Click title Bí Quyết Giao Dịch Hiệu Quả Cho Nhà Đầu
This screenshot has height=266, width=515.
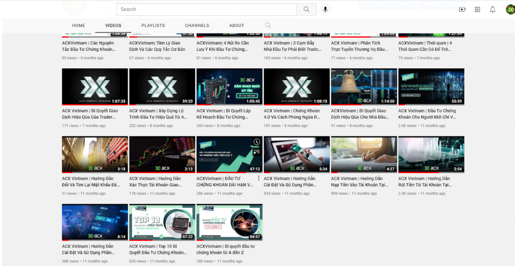pyautogui.click(x=360, y=113)
